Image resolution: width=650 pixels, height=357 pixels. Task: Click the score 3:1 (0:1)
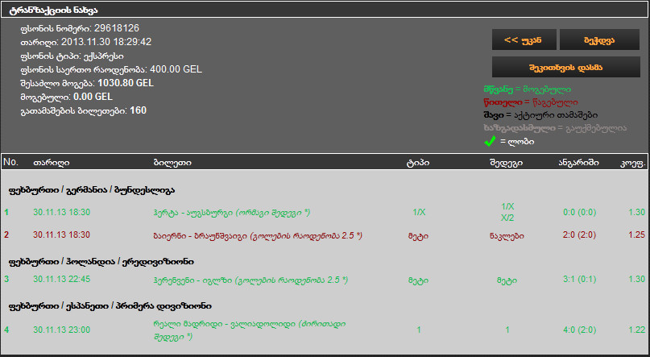(580, 279)
